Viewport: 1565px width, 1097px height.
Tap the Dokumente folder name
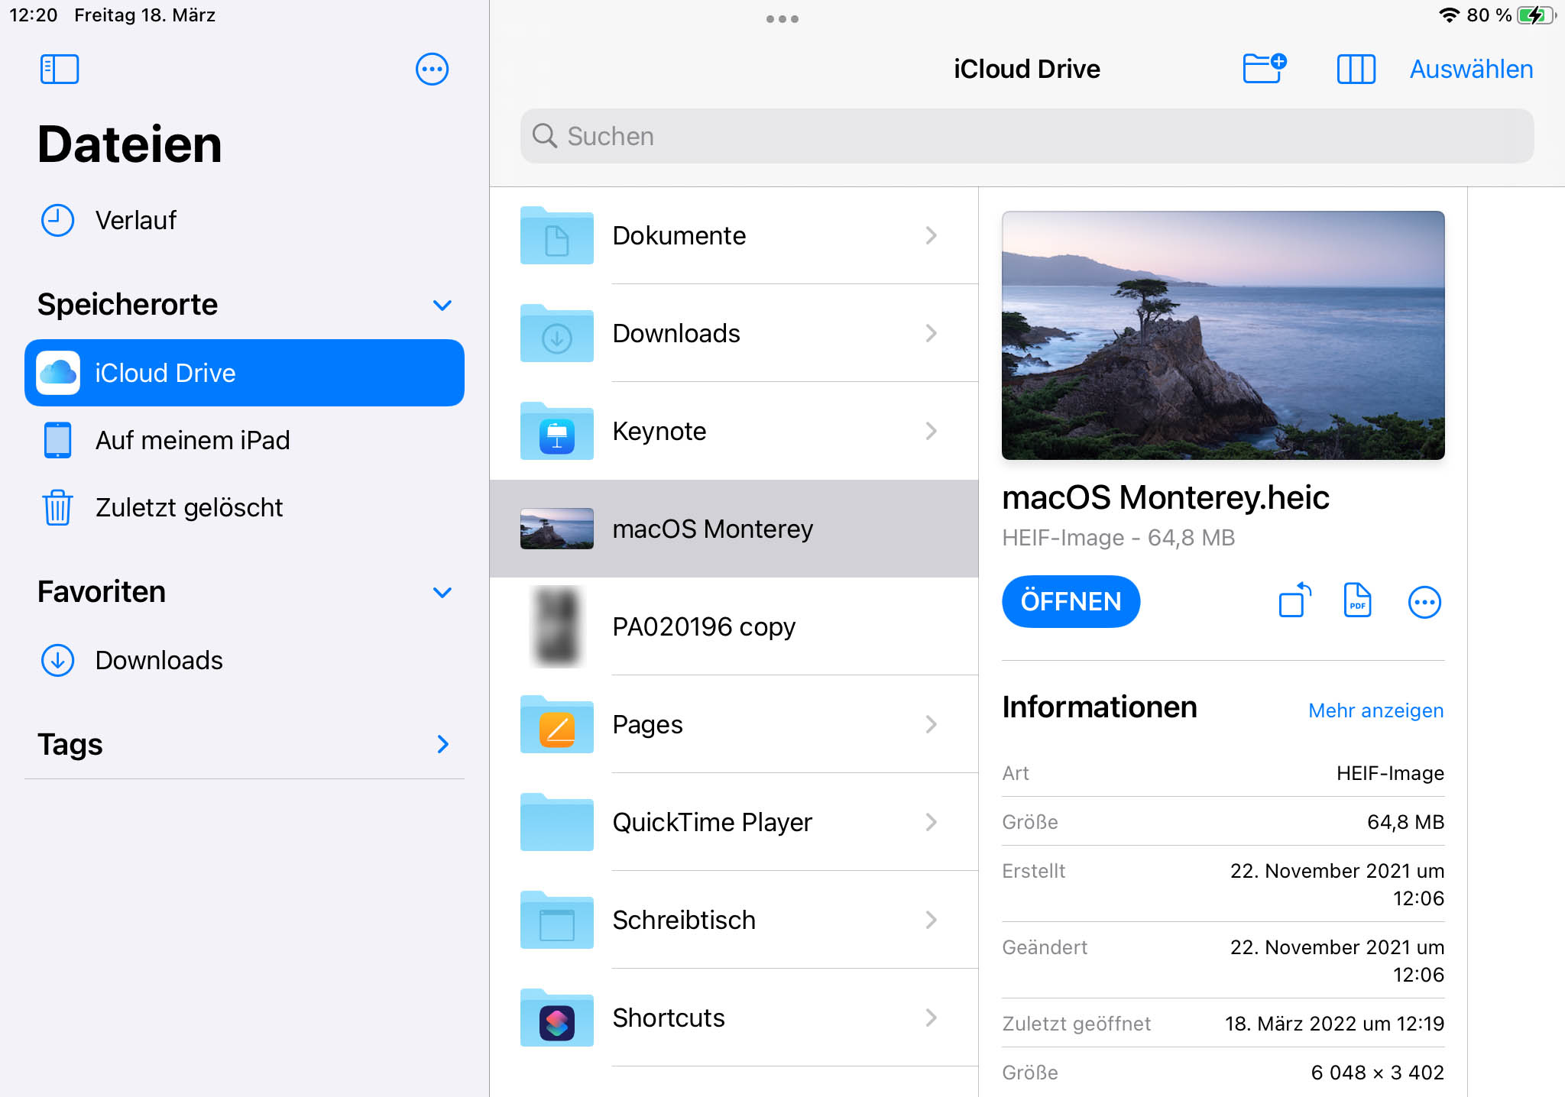(679, 235)
